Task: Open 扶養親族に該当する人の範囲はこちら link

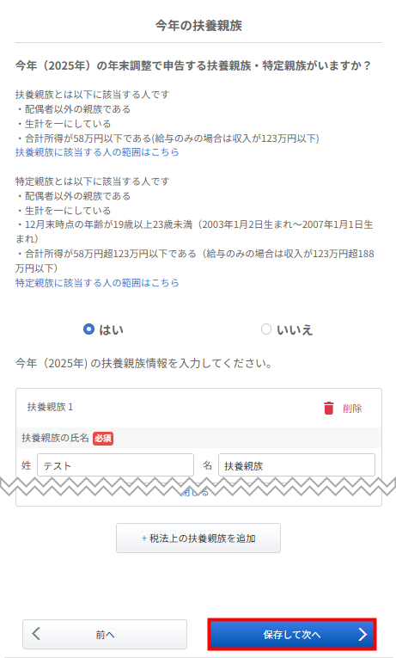Action: pyautogui.click(x=97, y=152)
